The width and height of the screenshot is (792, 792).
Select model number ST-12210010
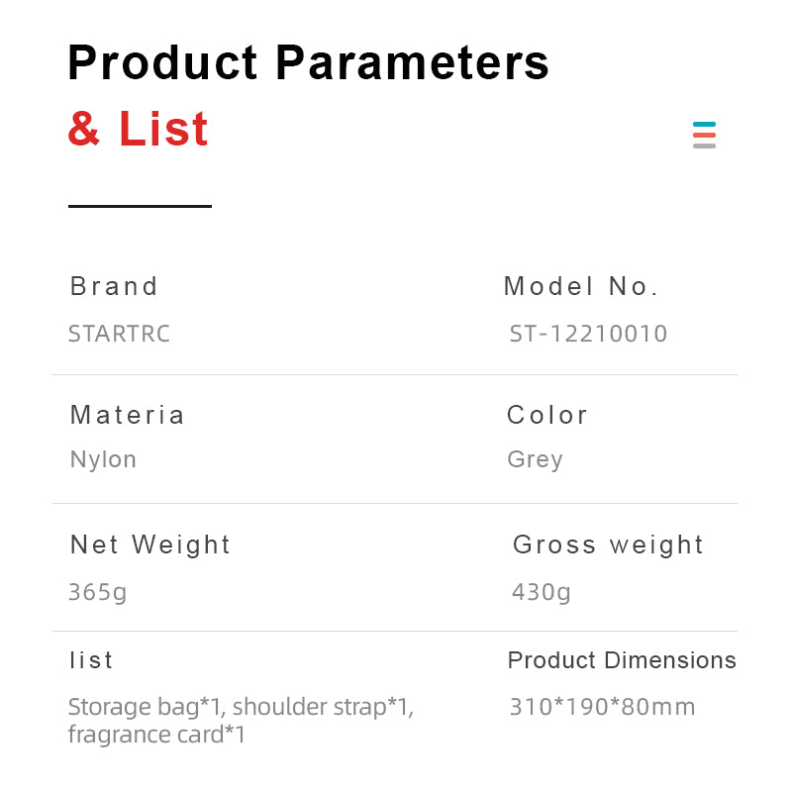pyautogui.click(x=588, y=334)
